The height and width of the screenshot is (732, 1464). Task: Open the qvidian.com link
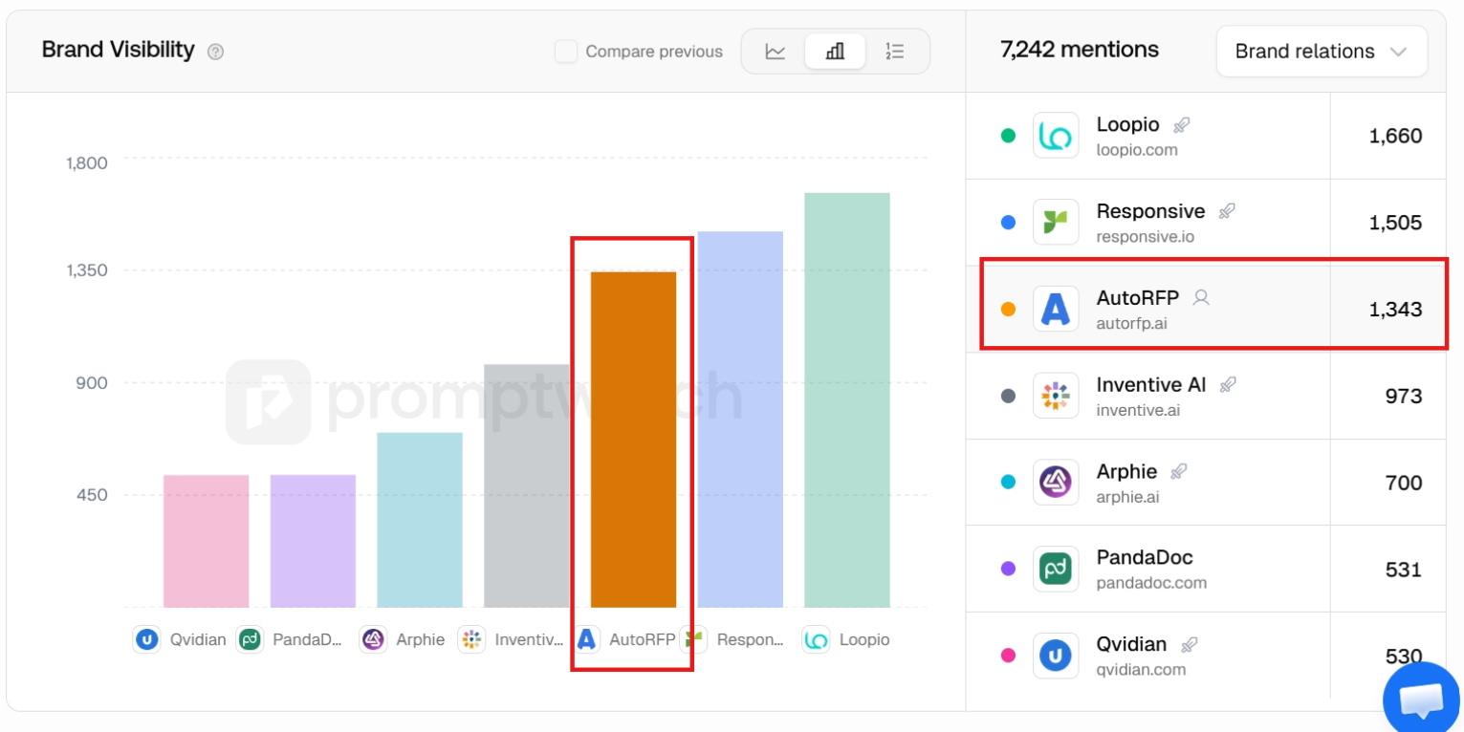(x=1141, y=670)
